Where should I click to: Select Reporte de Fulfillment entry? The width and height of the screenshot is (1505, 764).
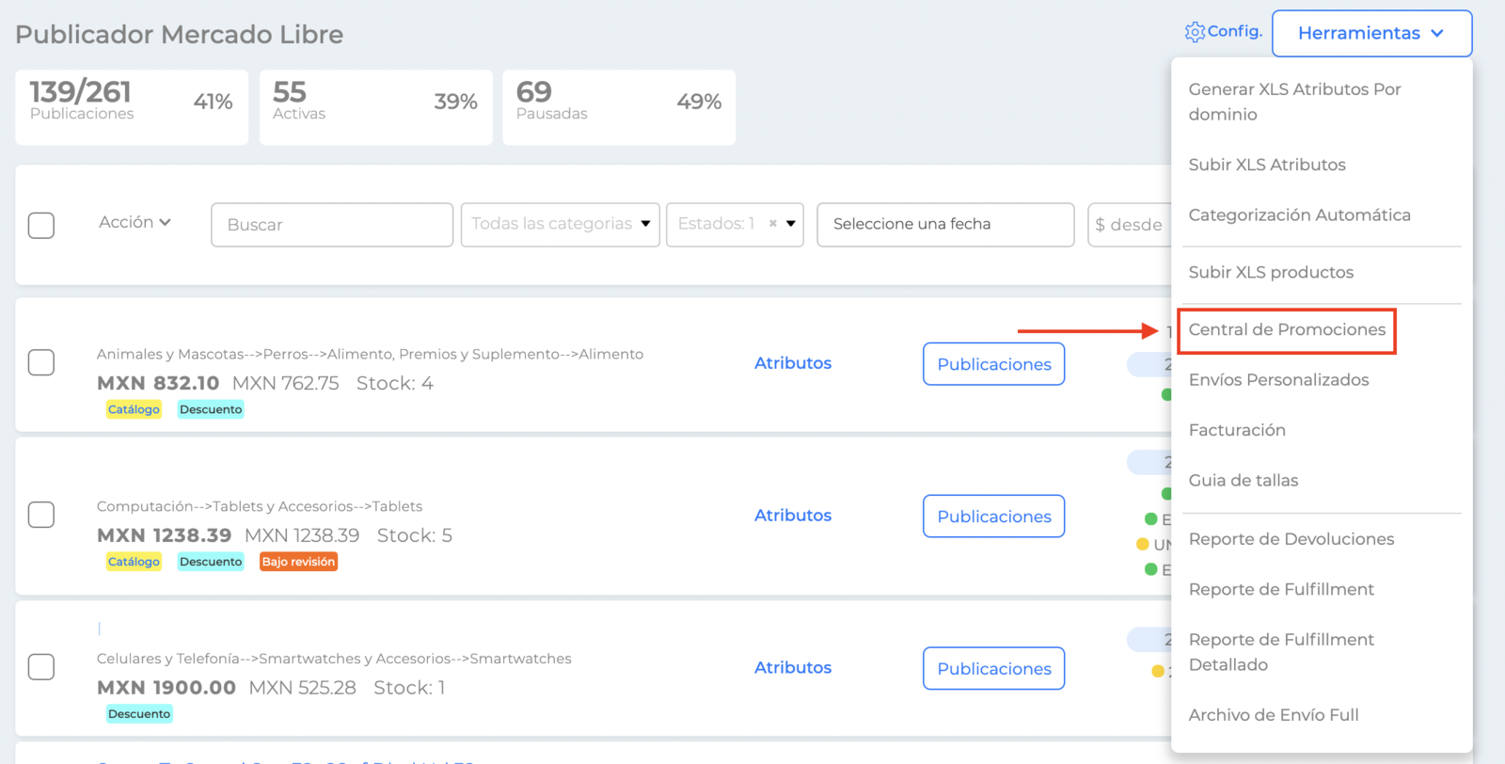(x=1281, y=590)
